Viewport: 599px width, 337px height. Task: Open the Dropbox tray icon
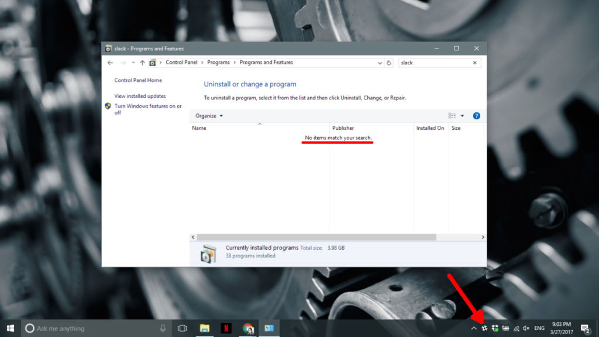495,328
